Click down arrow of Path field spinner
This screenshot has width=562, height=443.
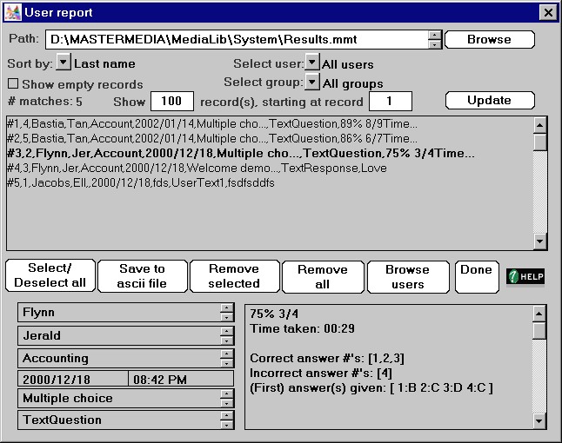434,44
